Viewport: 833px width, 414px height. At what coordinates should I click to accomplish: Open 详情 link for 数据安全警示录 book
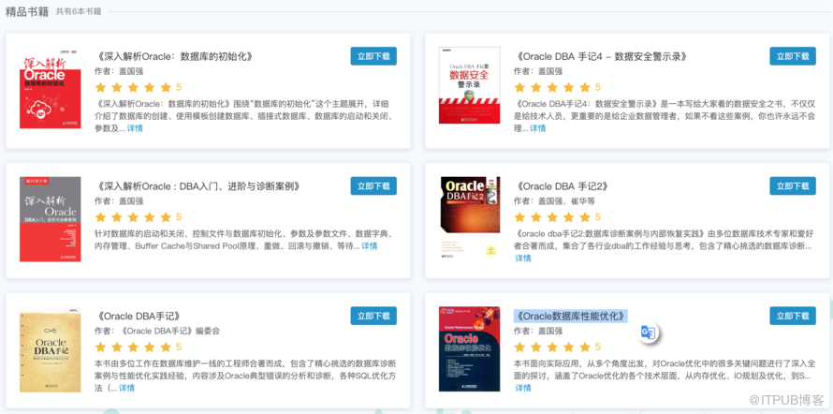click(x=537, y=128)
